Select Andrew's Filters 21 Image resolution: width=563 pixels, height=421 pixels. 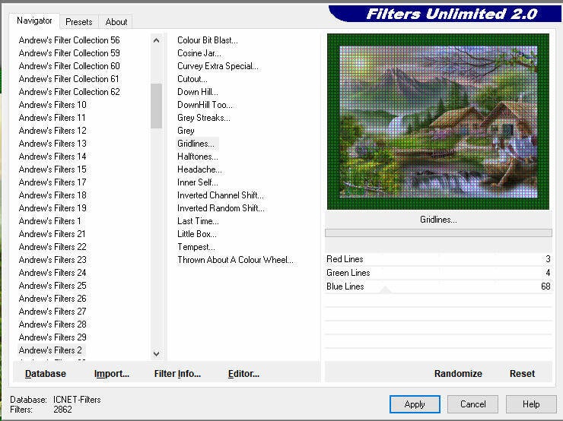coord(52,234)
